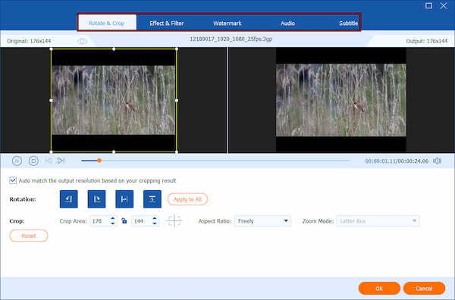Image resolution: width=455 pixels, height=300 pixels.
Task: Jump to previous frame
Action: coord(49,161)
